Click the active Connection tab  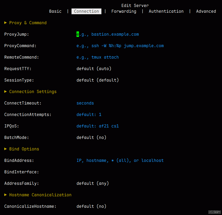click(86, 11)
